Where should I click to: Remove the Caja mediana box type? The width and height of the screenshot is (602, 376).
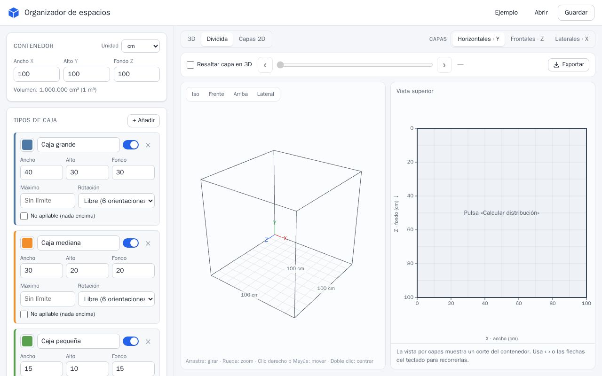[x=148, y=243]
